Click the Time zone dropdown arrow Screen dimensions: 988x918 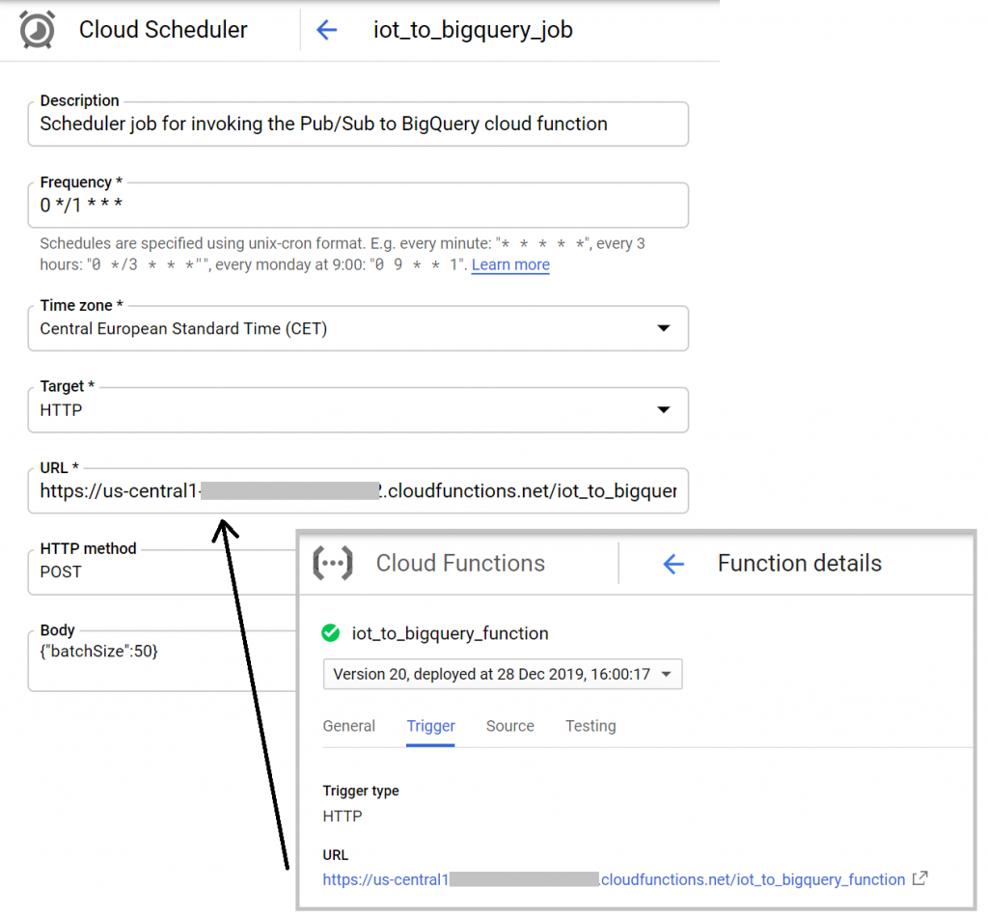click(664, 328)
